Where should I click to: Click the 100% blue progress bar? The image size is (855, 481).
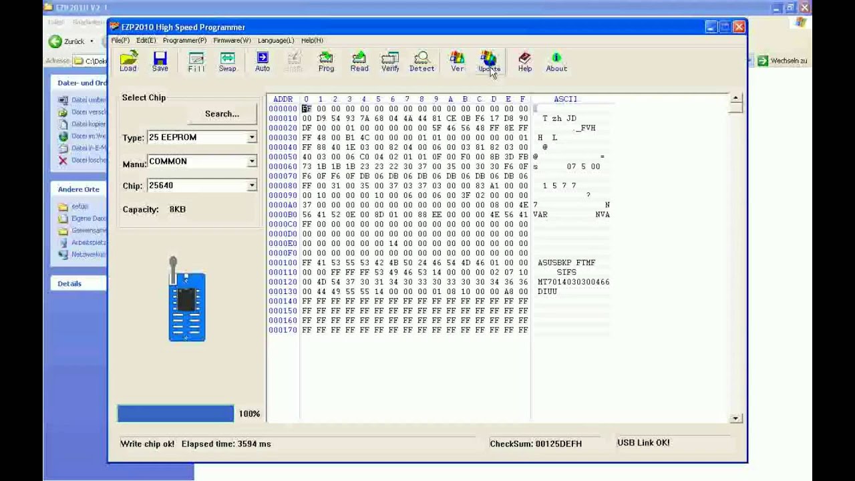tap(176, 414)
